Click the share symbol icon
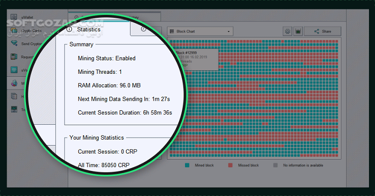 tap(316, 31)
